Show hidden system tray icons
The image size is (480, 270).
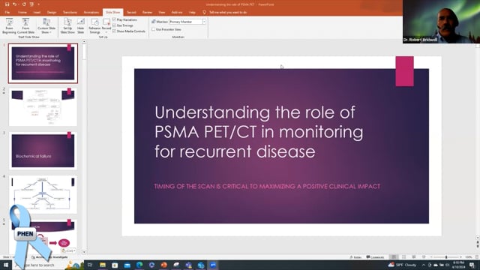tap(424, 265)
